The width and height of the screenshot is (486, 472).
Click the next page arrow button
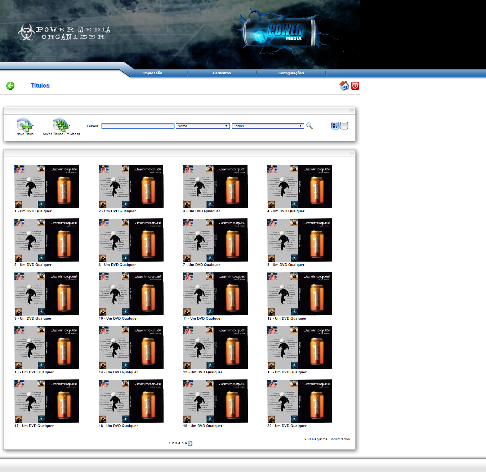coord(190,443)
